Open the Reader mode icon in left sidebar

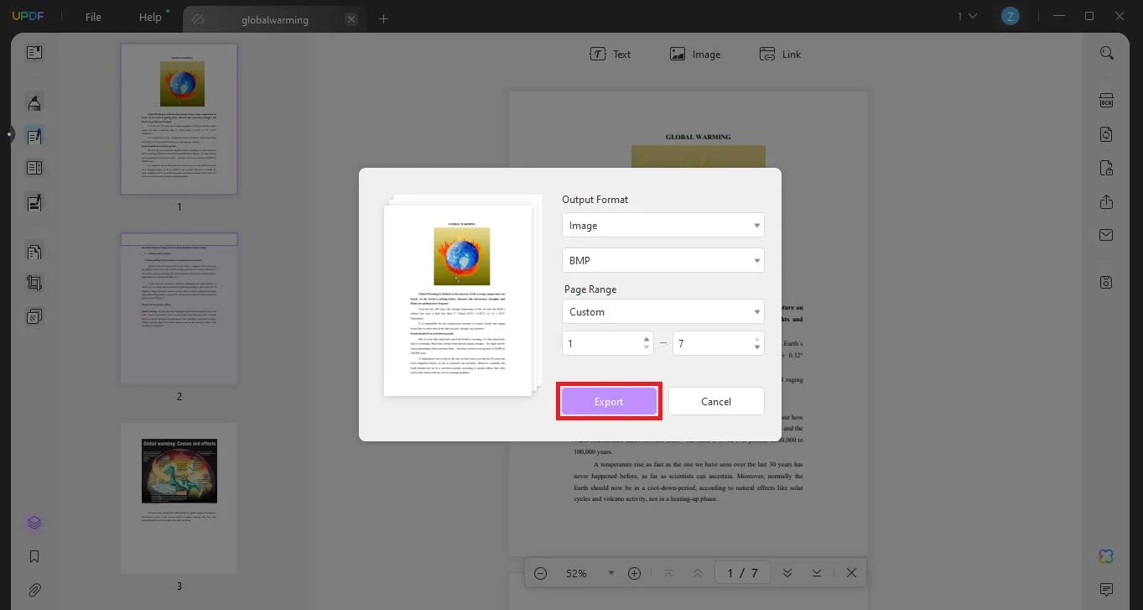pos(34,53)
